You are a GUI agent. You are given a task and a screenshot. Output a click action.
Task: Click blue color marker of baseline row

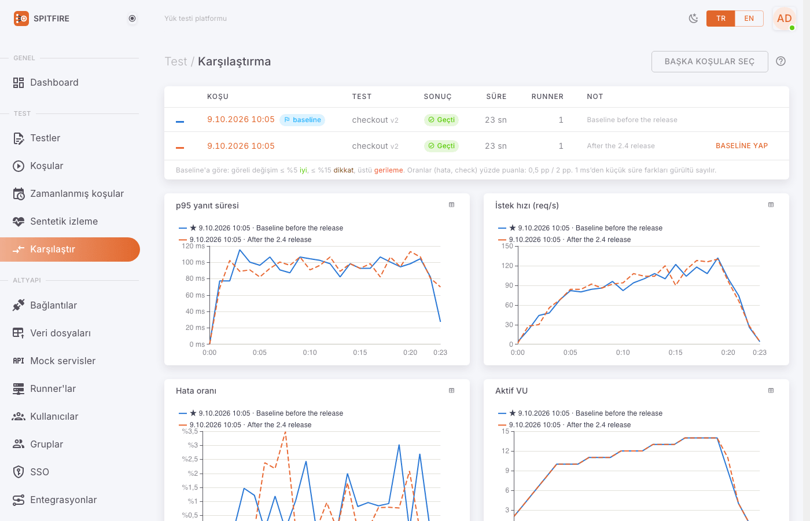click(x=180, y=122)
